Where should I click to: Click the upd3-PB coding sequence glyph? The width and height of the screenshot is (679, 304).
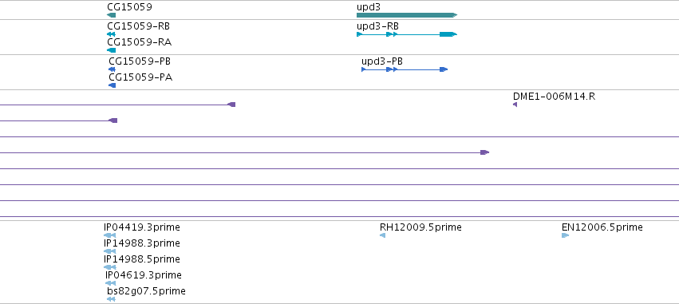click(405, 69)
